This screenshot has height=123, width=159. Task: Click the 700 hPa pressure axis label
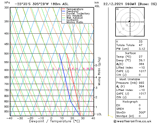(x=7, y=84)
